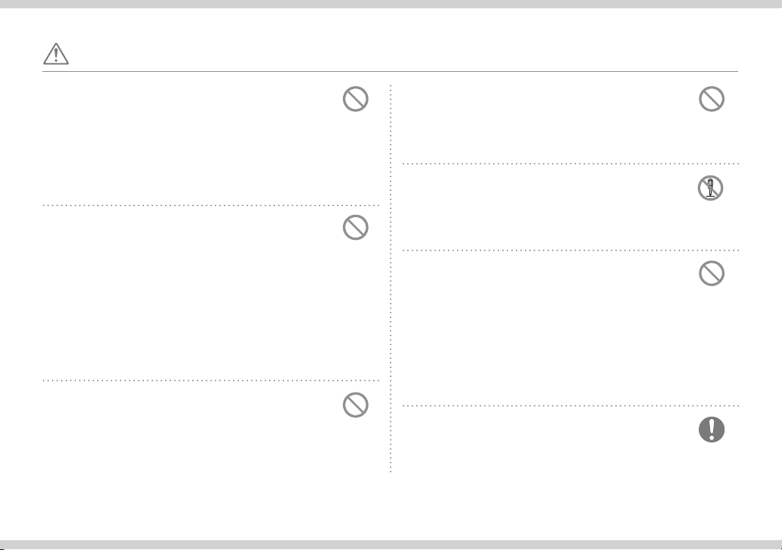Image resolution: width=782 pixels, height=550 pixels.
Task: Click the gray bar at the page top
Action: point(391,4)
